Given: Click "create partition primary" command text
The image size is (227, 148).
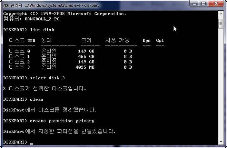Looking at the screenshot, I should pos(62,121).
